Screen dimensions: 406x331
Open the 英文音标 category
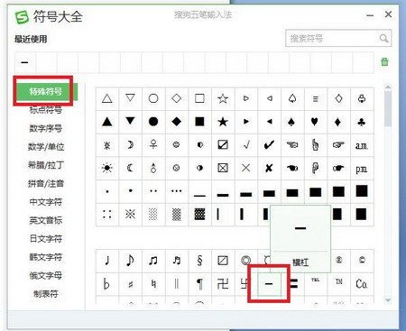[x=46, y=220]
